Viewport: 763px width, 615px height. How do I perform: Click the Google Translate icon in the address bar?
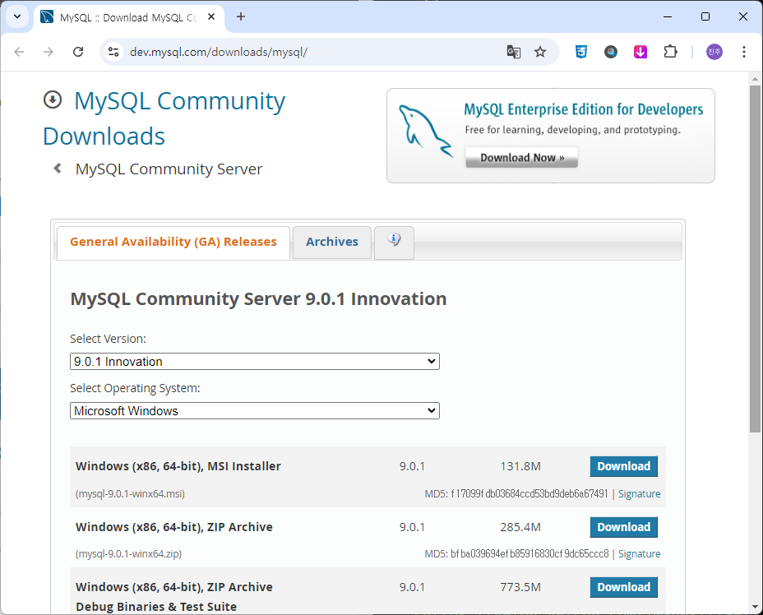coord(513,52)
